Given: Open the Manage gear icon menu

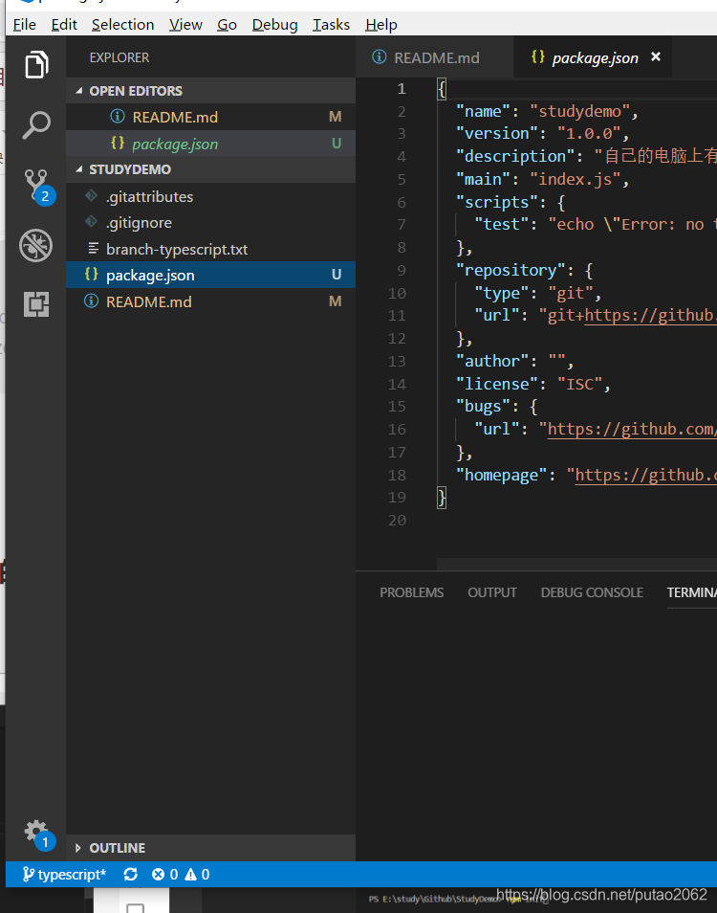Looking at the screenshot, I should (38, 835).
